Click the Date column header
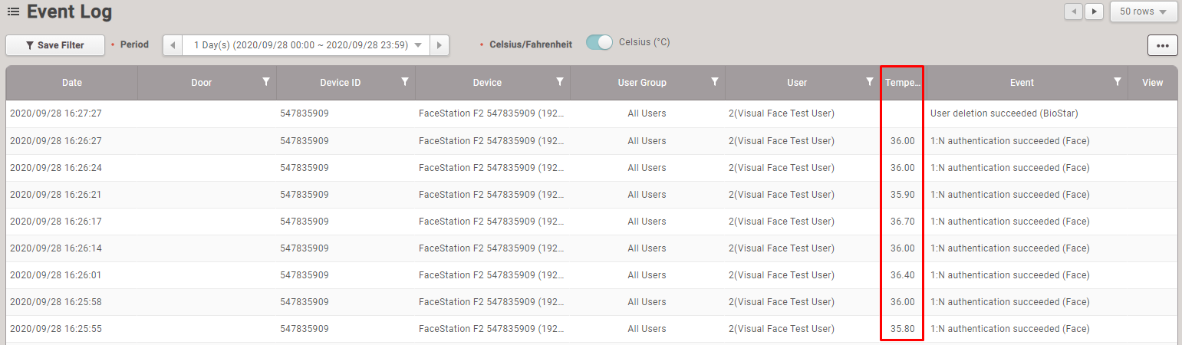1182x345 pixels. point(71,83)
